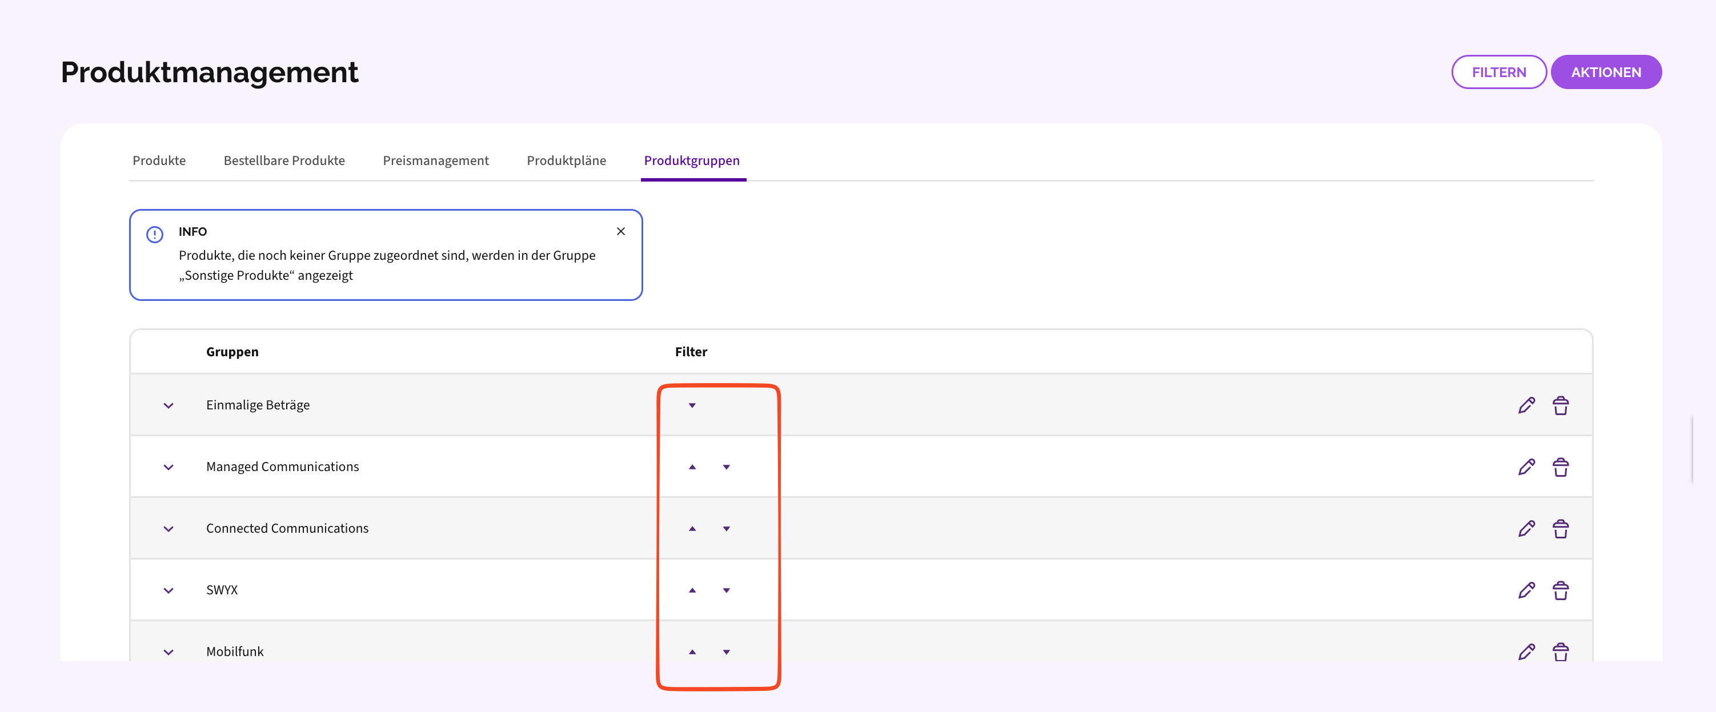Dismiss the INFO notification box
Image resolution: width=1716 pixels, height=712 pixels.
[620, 231]
